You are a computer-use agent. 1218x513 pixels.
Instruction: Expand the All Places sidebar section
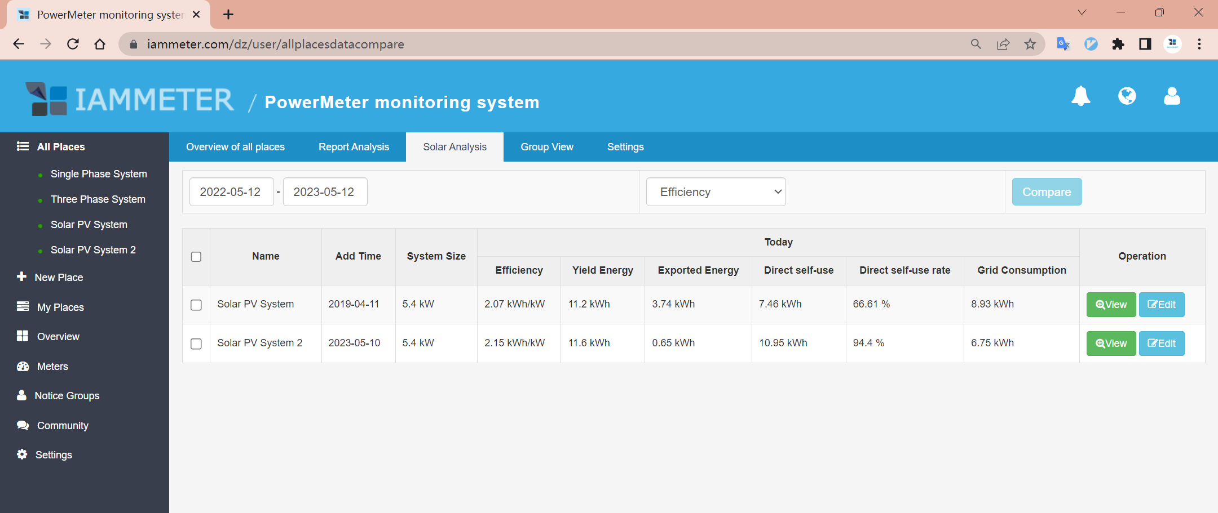(61, 147)
